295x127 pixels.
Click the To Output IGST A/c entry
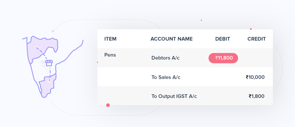point(174,96)
